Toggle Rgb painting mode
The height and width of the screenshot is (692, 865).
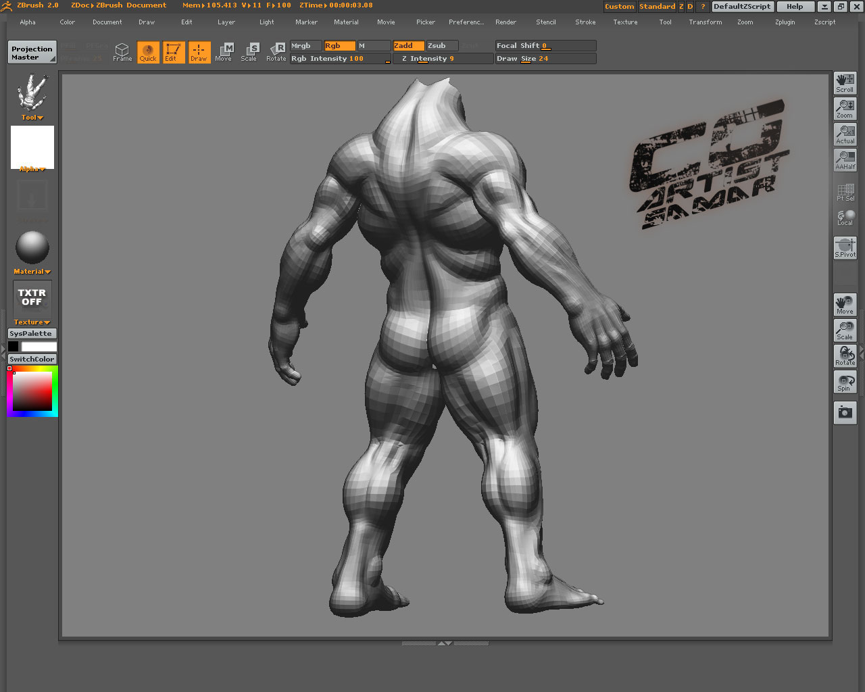(x=339, y=45)
